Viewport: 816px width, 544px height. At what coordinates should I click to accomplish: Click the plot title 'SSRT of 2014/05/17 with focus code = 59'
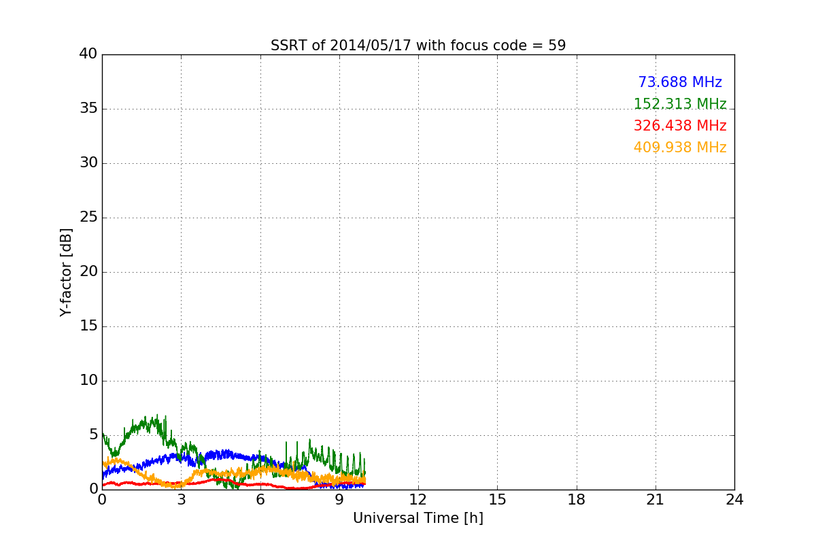[x=418, y=46]
